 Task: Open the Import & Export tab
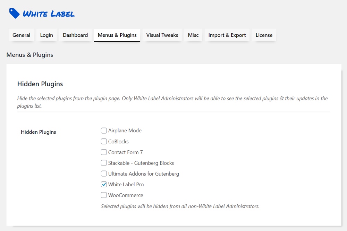(227, 35)
